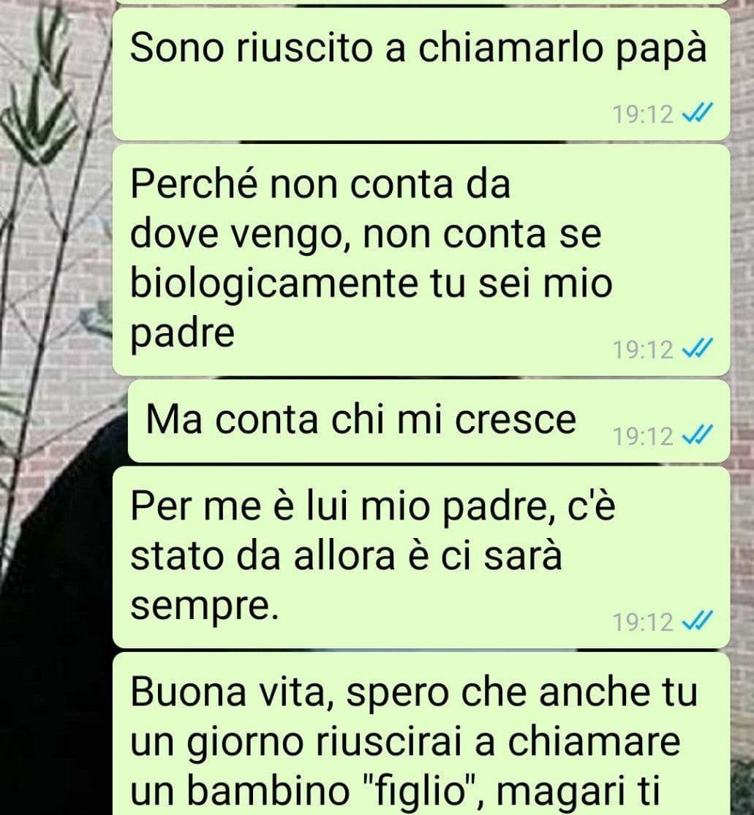Tap the blue double-check beside 'padre' message
The image size is (754, 815).
pos(697,348)
